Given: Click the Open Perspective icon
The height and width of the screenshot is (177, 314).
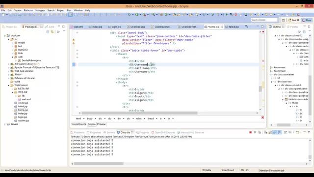Looking at the screenshot, I should click(x=284, y=20).
